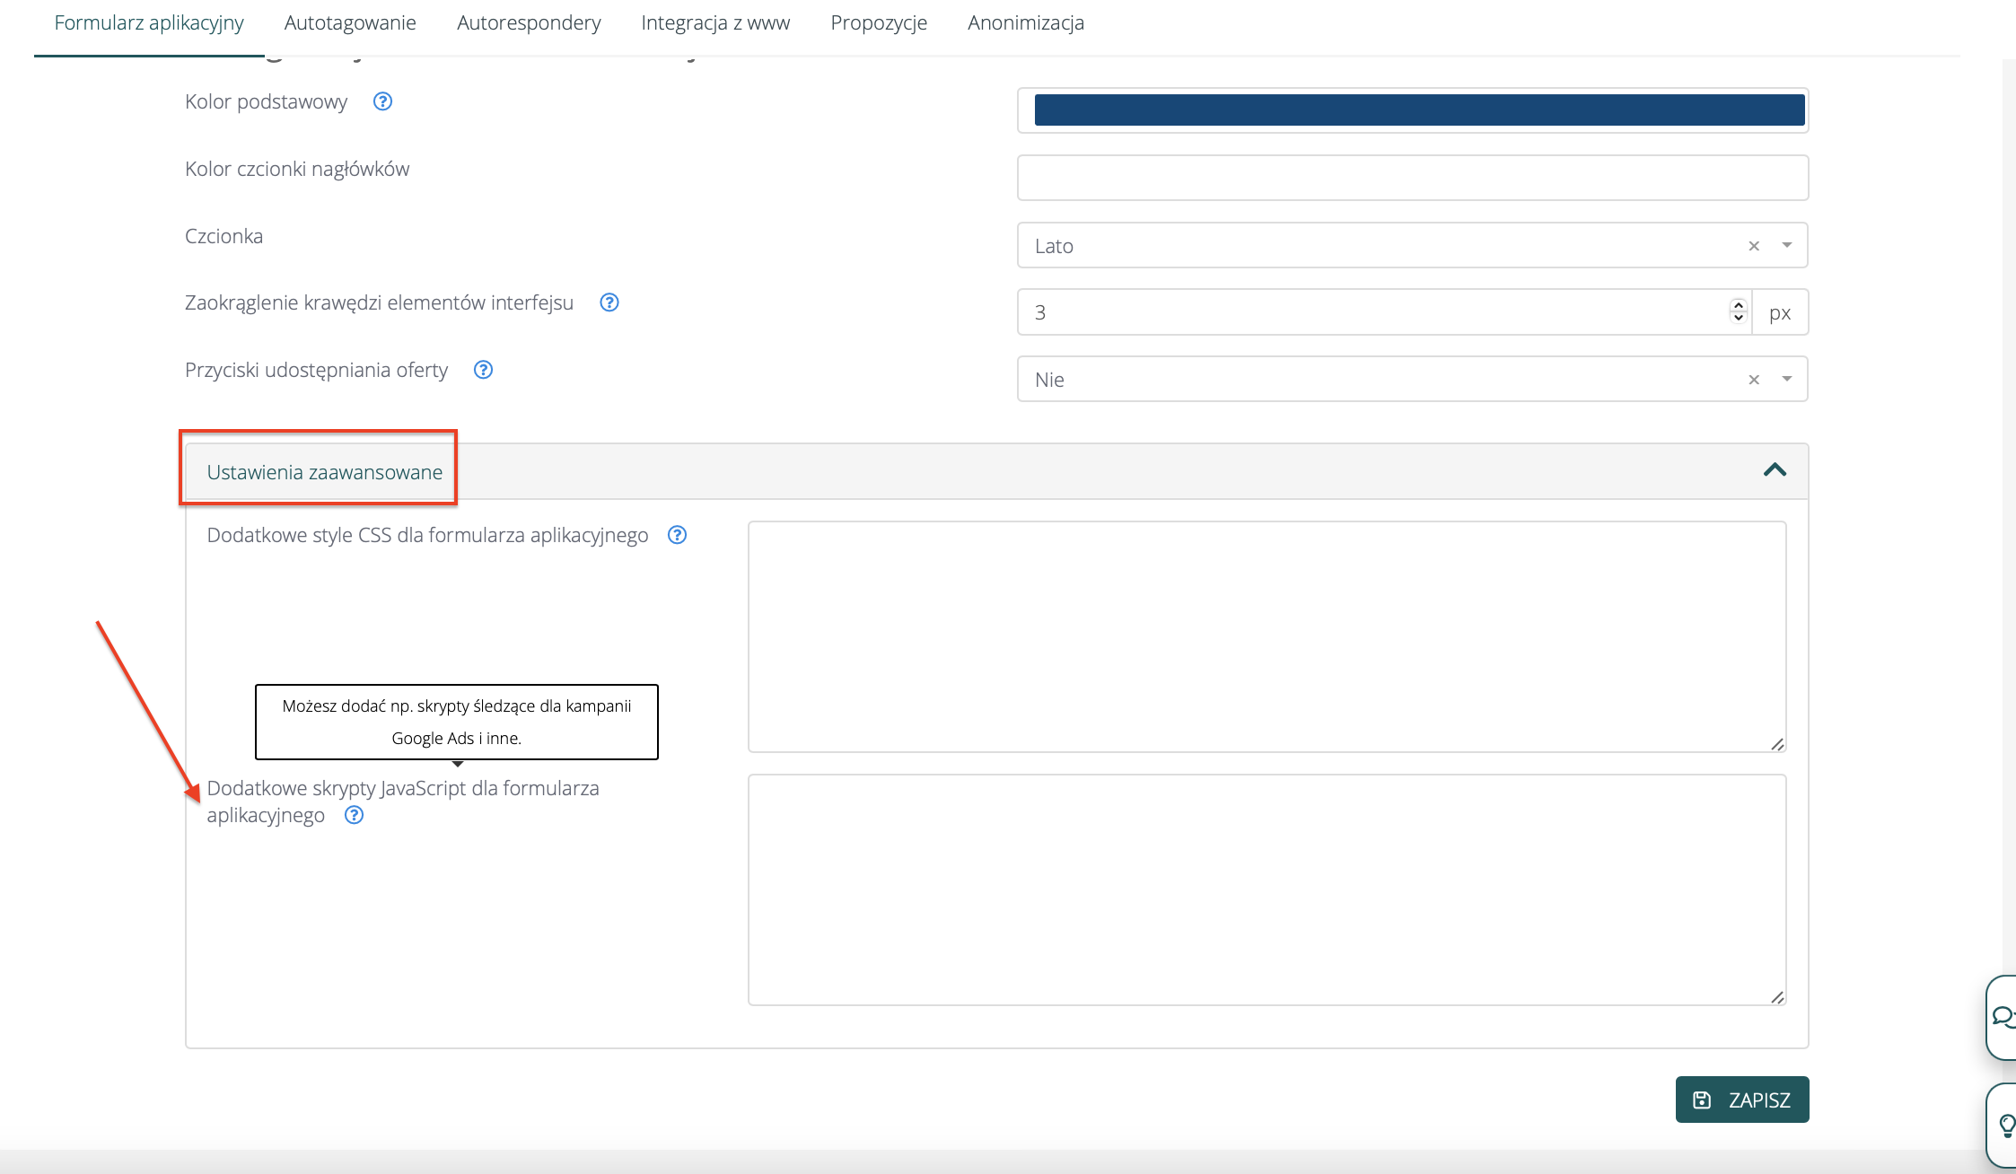Click into the additional CSS styles textarea
The height and width of the screenshot is (1174, 2016).
click(1267, 636)
